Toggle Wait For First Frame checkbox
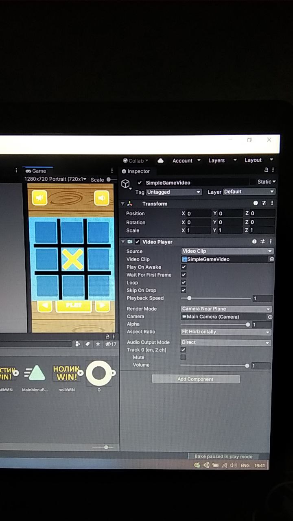 pos(184,275)
